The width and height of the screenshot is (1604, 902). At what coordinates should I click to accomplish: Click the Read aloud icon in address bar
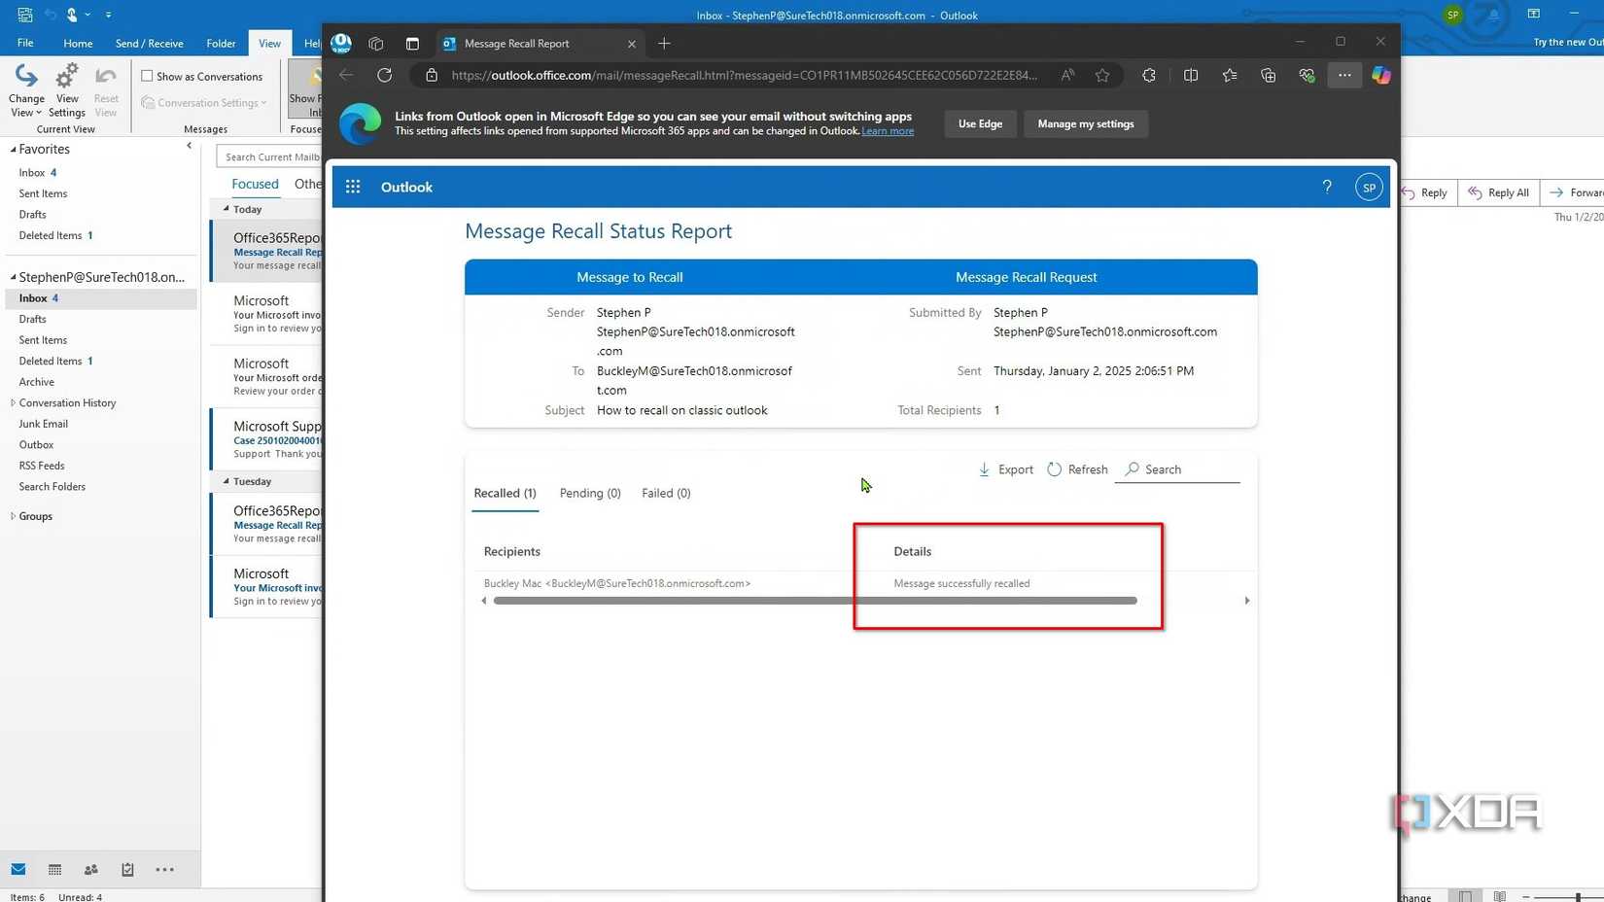click(x=1067, y=75)
